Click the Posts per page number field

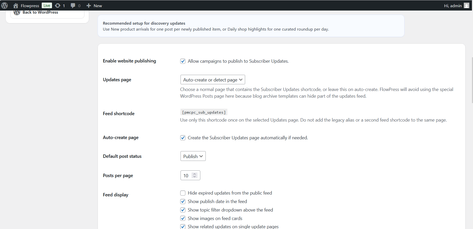pyautogui.click(x=190, y=175)
